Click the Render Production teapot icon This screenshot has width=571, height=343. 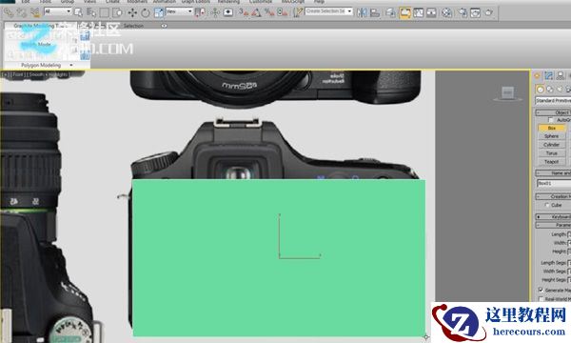click(x=489, y=12)
